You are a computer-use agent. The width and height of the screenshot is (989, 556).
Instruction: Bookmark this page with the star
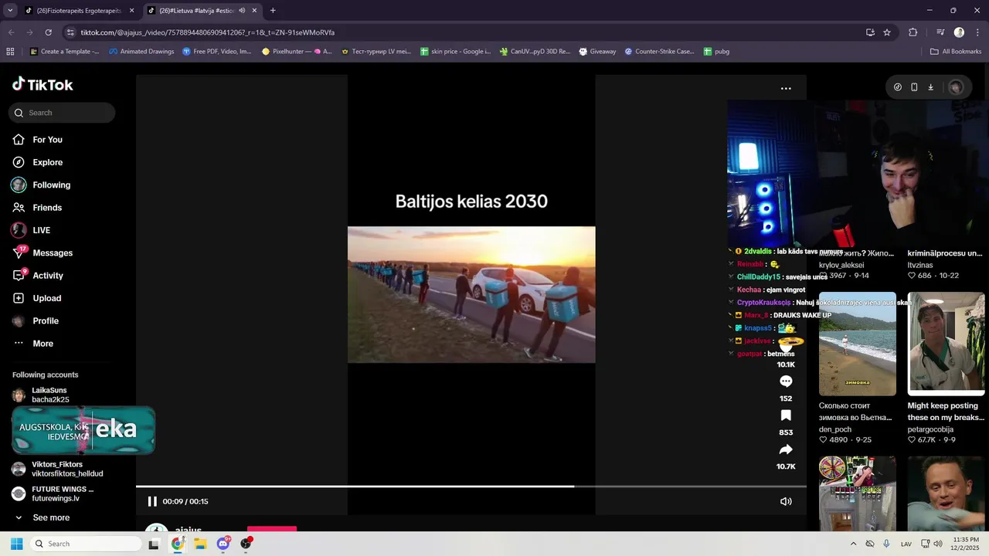(887, 32)
